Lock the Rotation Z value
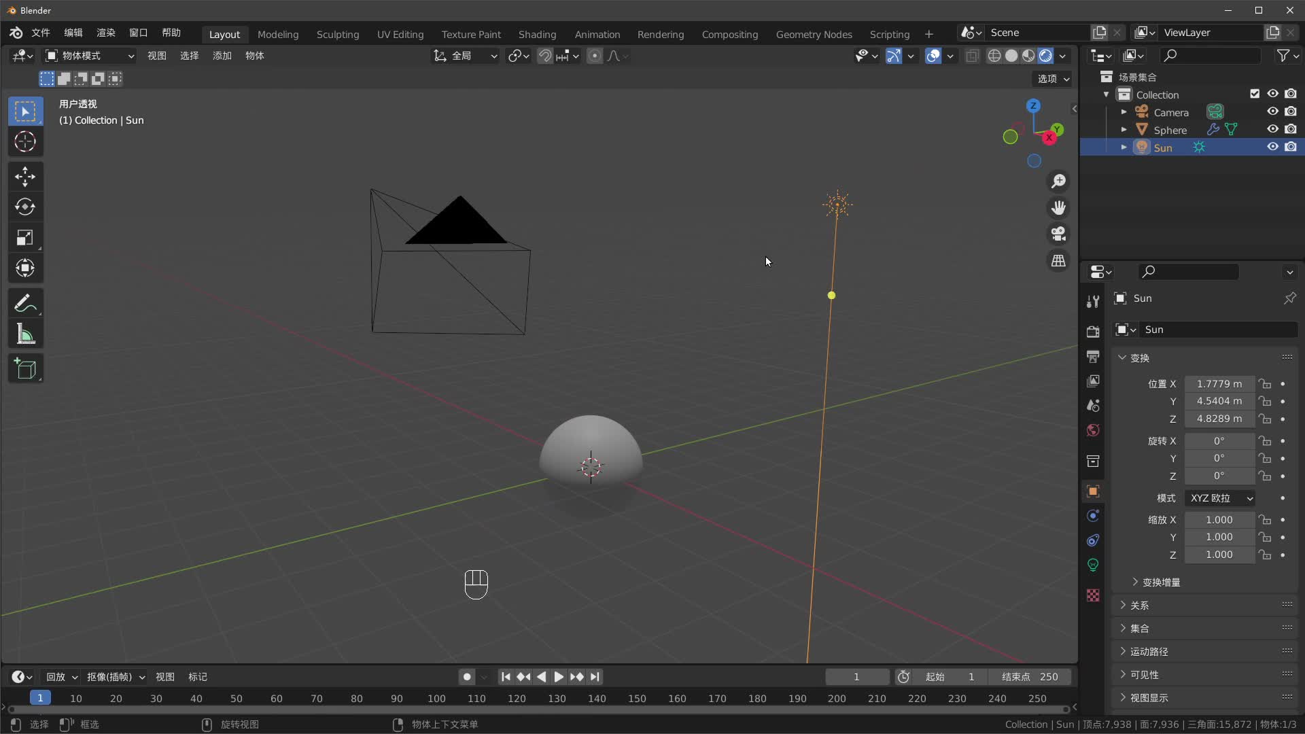 coord(1264,476)
